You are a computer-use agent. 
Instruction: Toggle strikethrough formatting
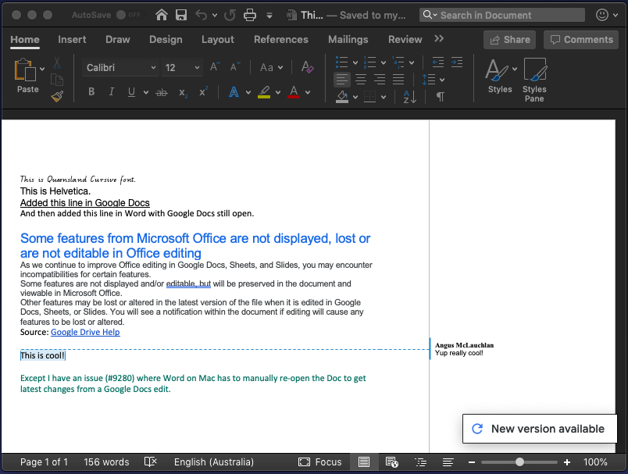tap(162, 92)
